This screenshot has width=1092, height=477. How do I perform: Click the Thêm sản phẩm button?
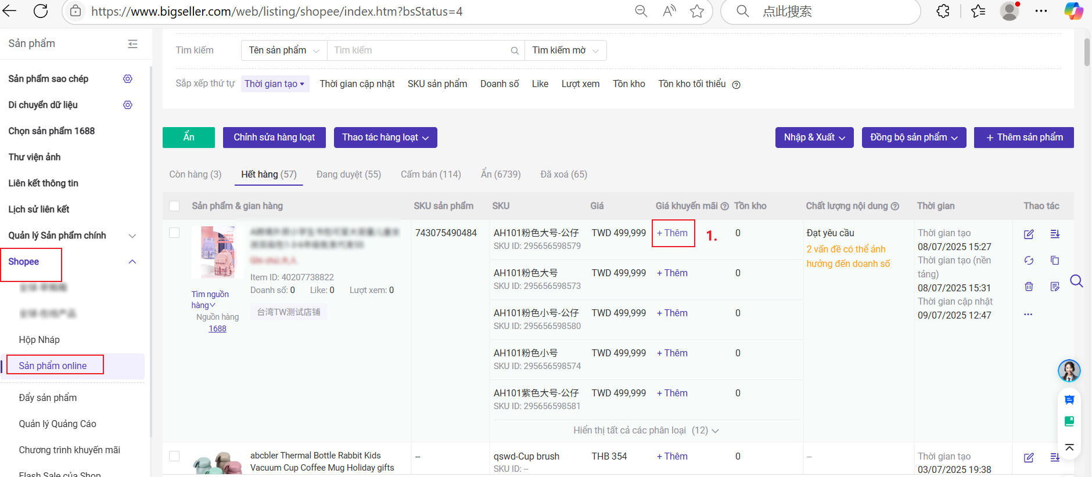[x=1024, y=138]
